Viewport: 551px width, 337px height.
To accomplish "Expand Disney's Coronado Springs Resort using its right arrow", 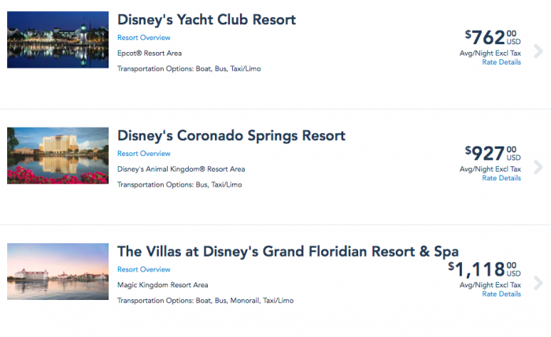I will (538, 167).
